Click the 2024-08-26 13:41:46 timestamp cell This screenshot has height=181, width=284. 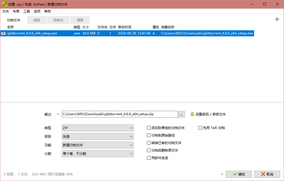click(x=134, y=33)
